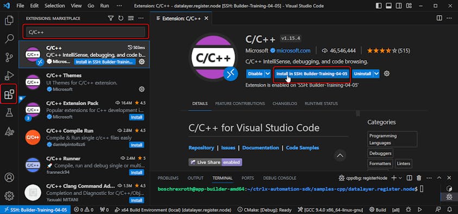Viewport: 458px width, 214px height.
Task: Create a new terminal with plus icon
Action: coord(394,178)
